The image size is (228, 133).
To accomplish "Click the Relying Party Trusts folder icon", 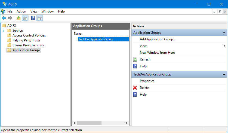I will tap(9, 40).
